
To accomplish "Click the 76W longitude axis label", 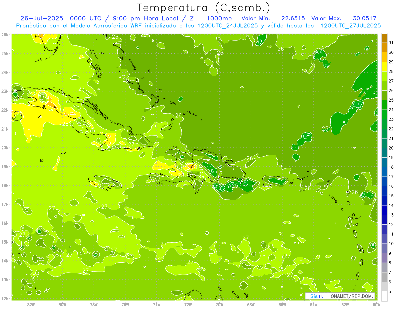I will pyautogui.click(x=125, y=304).
